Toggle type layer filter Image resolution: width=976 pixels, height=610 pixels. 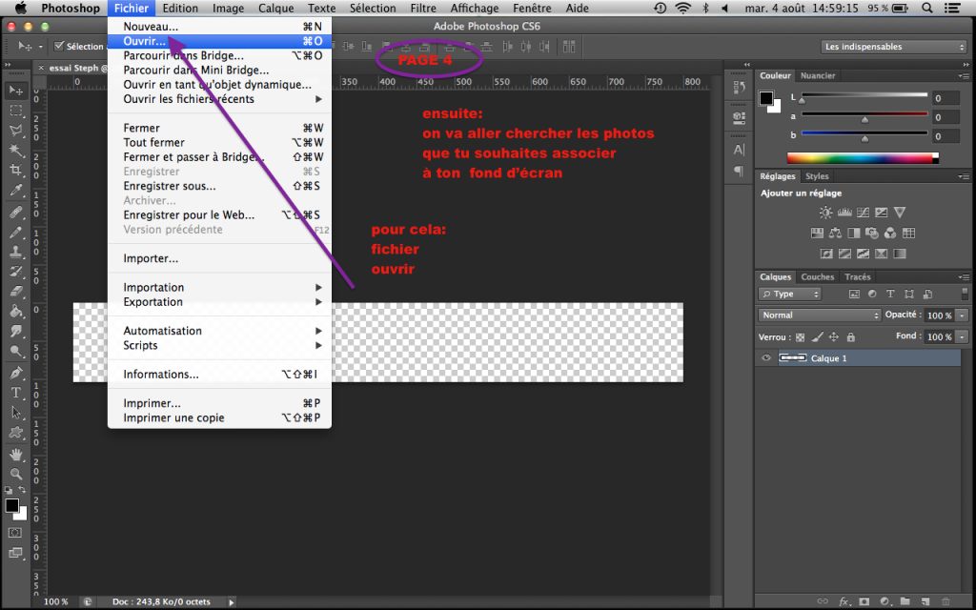click(891, 294)
